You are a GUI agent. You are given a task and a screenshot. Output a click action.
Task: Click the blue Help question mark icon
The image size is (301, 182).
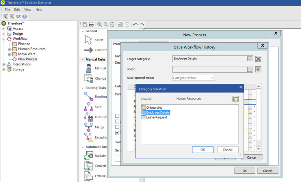(x=25, y=16)
